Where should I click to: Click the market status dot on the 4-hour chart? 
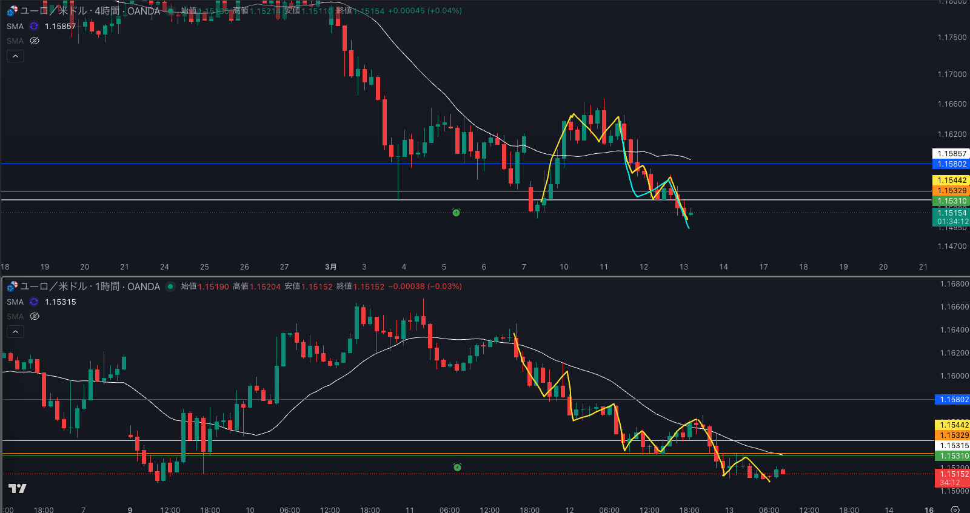click(x=170, y=11)
